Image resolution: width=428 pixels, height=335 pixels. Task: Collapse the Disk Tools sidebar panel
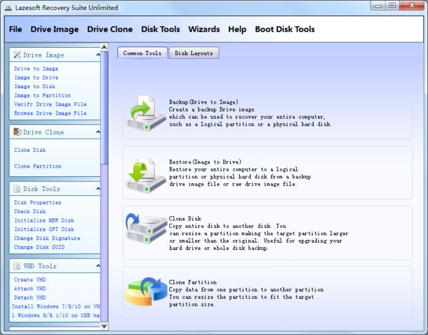coord(98,189)
